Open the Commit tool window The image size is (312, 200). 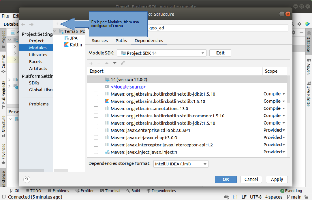[4, 63]
